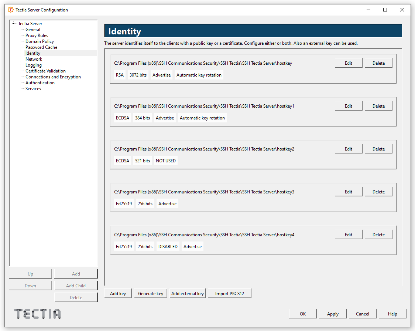Click Add key button
The width and height of the screenshot is (415, 331).
pyautogui.click(x=118, y=293)
